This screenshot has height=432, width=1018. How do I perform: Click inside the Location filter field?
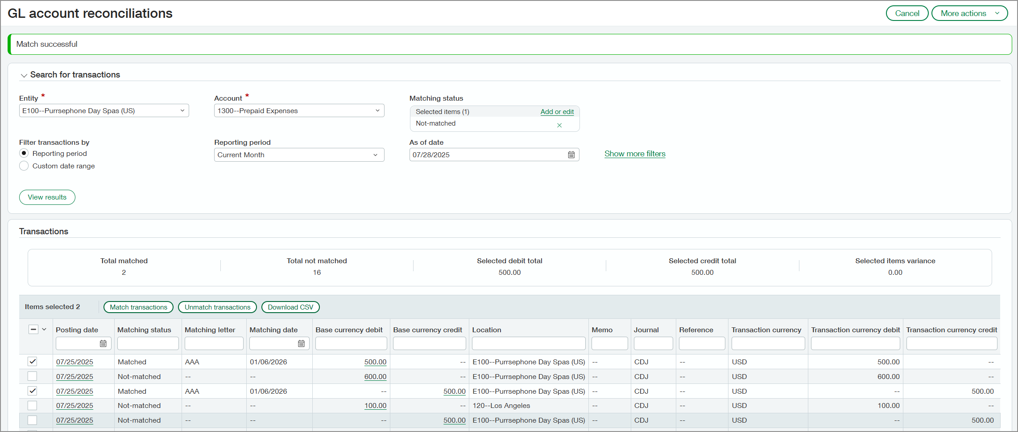click(x=528, y=343)
